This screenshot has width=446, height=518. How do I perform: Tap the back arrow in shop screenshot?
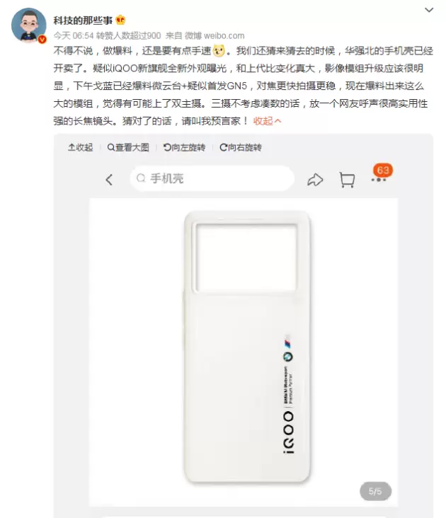click(x=109, y=180)
